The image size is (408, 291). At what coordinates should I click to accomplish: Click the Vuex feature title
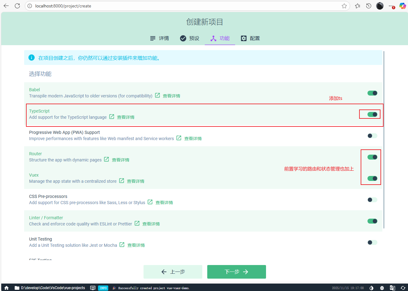pyautogui.click(x=34, y=175)
